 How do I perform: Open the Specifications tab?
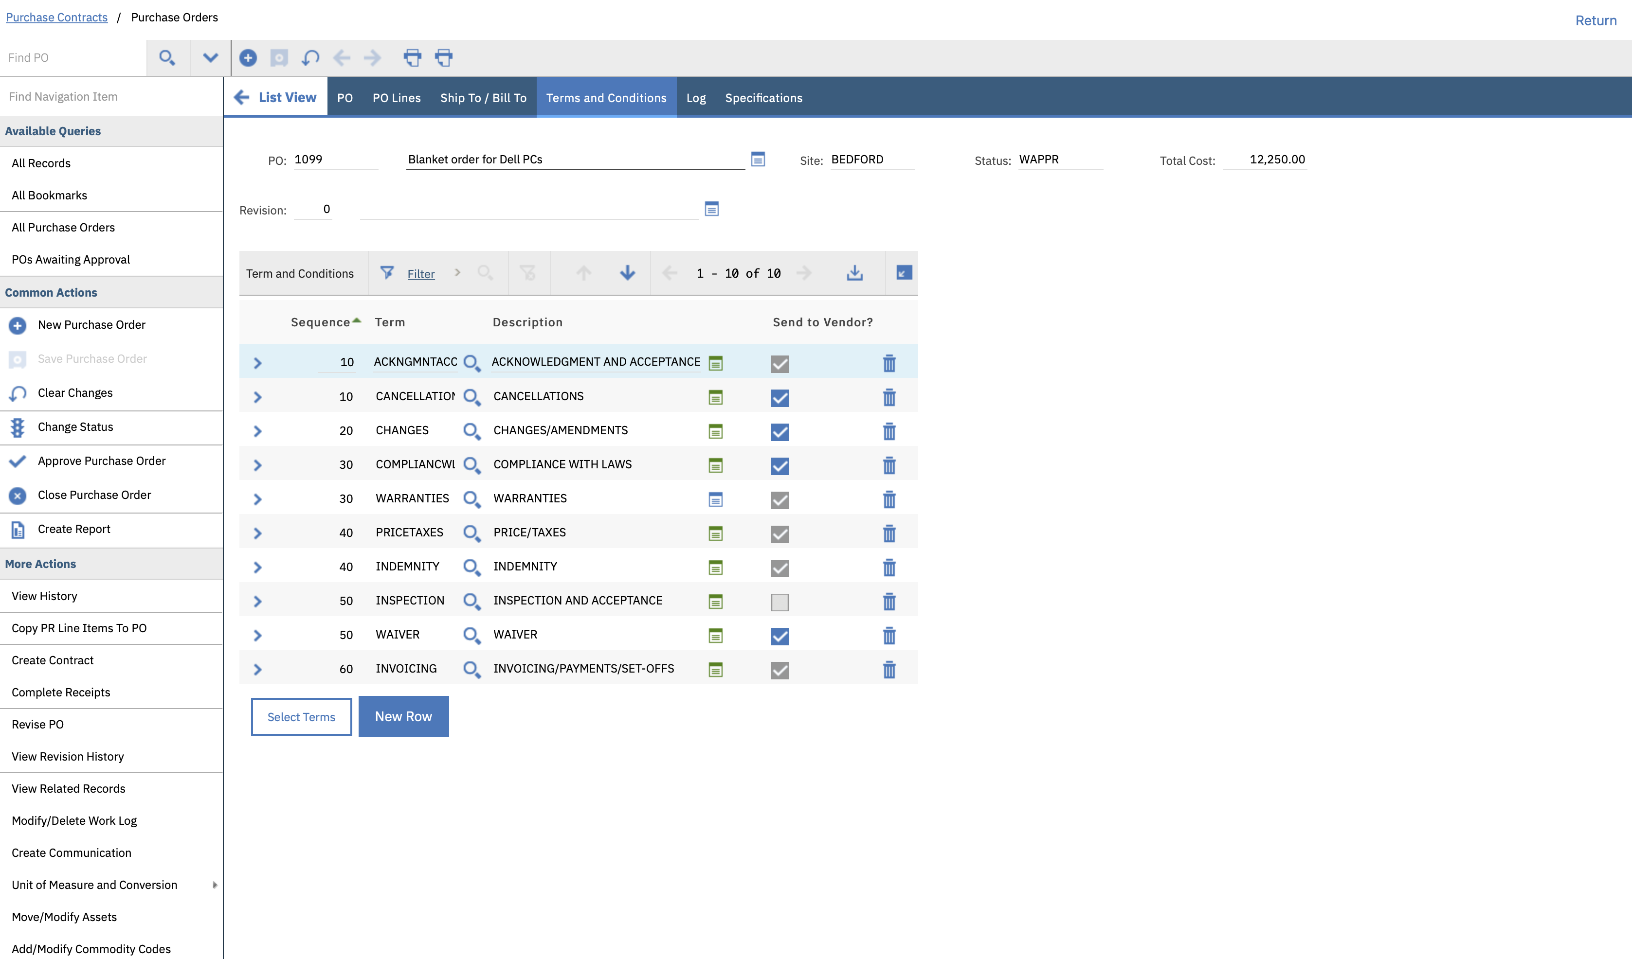763,98
